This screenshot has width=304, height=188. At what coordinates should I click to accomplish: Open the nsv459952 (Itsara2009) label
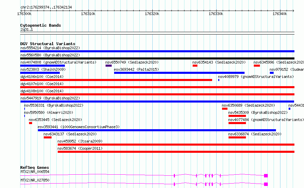[x=80, y=141]
